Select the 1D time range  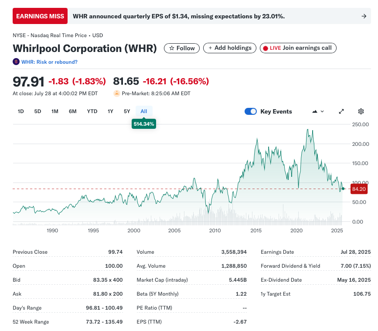[x=20, y=111]
